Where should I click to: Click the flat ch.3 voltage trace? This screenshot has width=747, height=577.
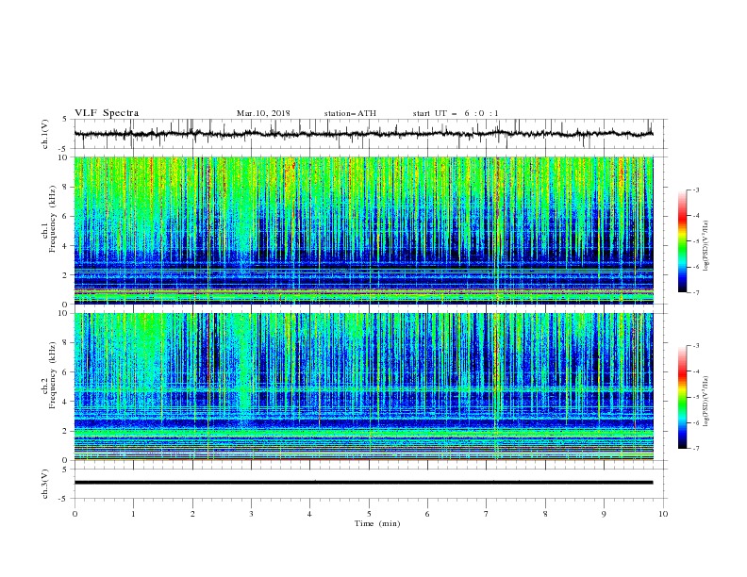tap(363, 483)
